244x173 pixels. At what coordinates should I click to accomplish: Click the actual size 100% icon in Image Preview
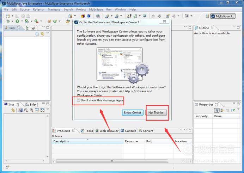pos(37,110)
